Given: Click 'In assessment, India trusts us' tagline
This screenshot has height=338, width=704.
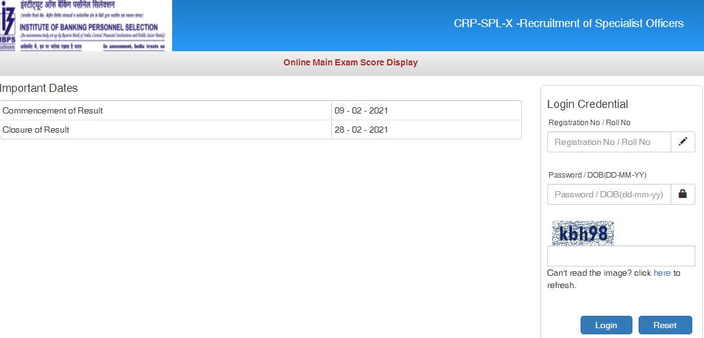Looking at the screenshot, I should pos(135,46).
